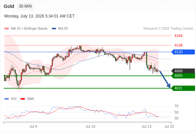Click the 9MA legend red swatch

tap(23, 99)
